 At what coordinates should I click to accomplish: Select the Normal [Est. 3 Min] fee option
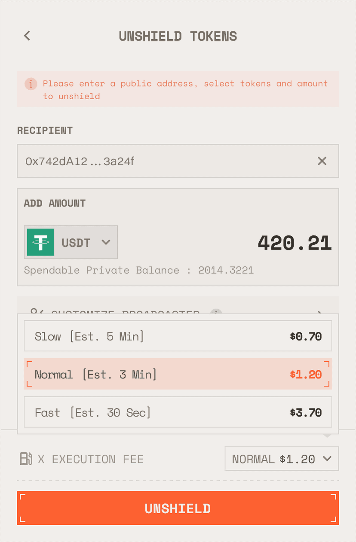[178, 374]
